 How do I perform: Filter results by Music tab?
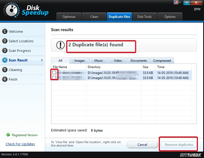99,61
